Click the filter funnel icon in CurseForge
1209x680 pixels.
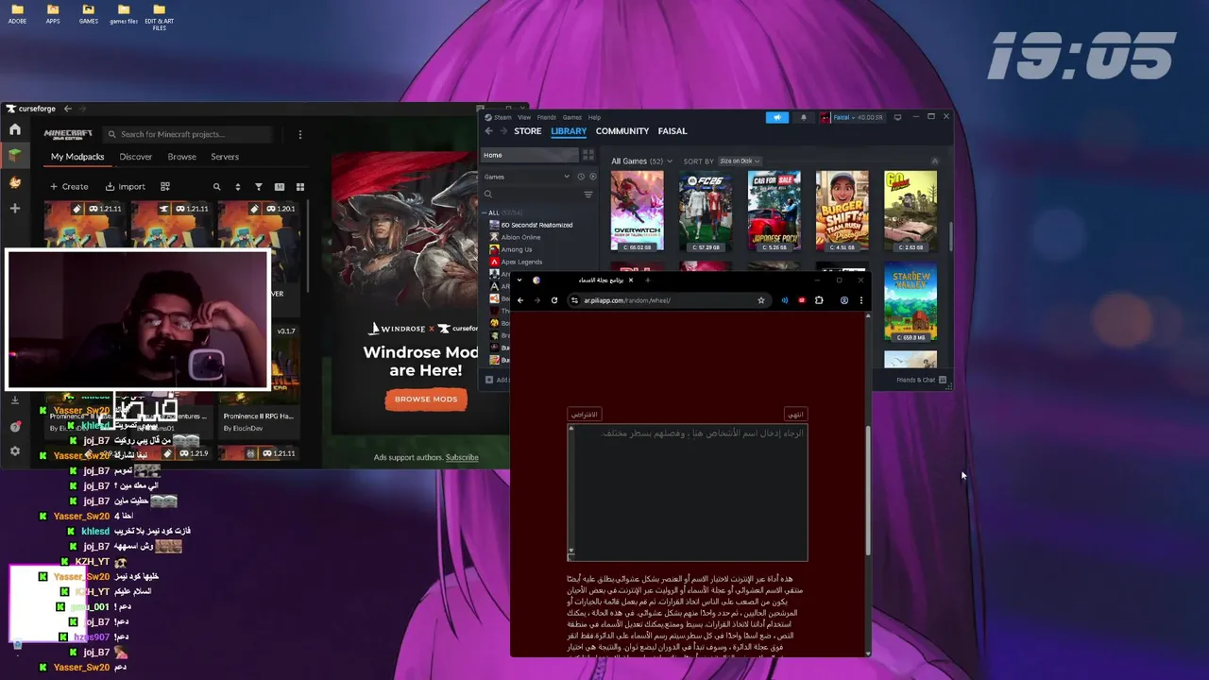[258, 187]
